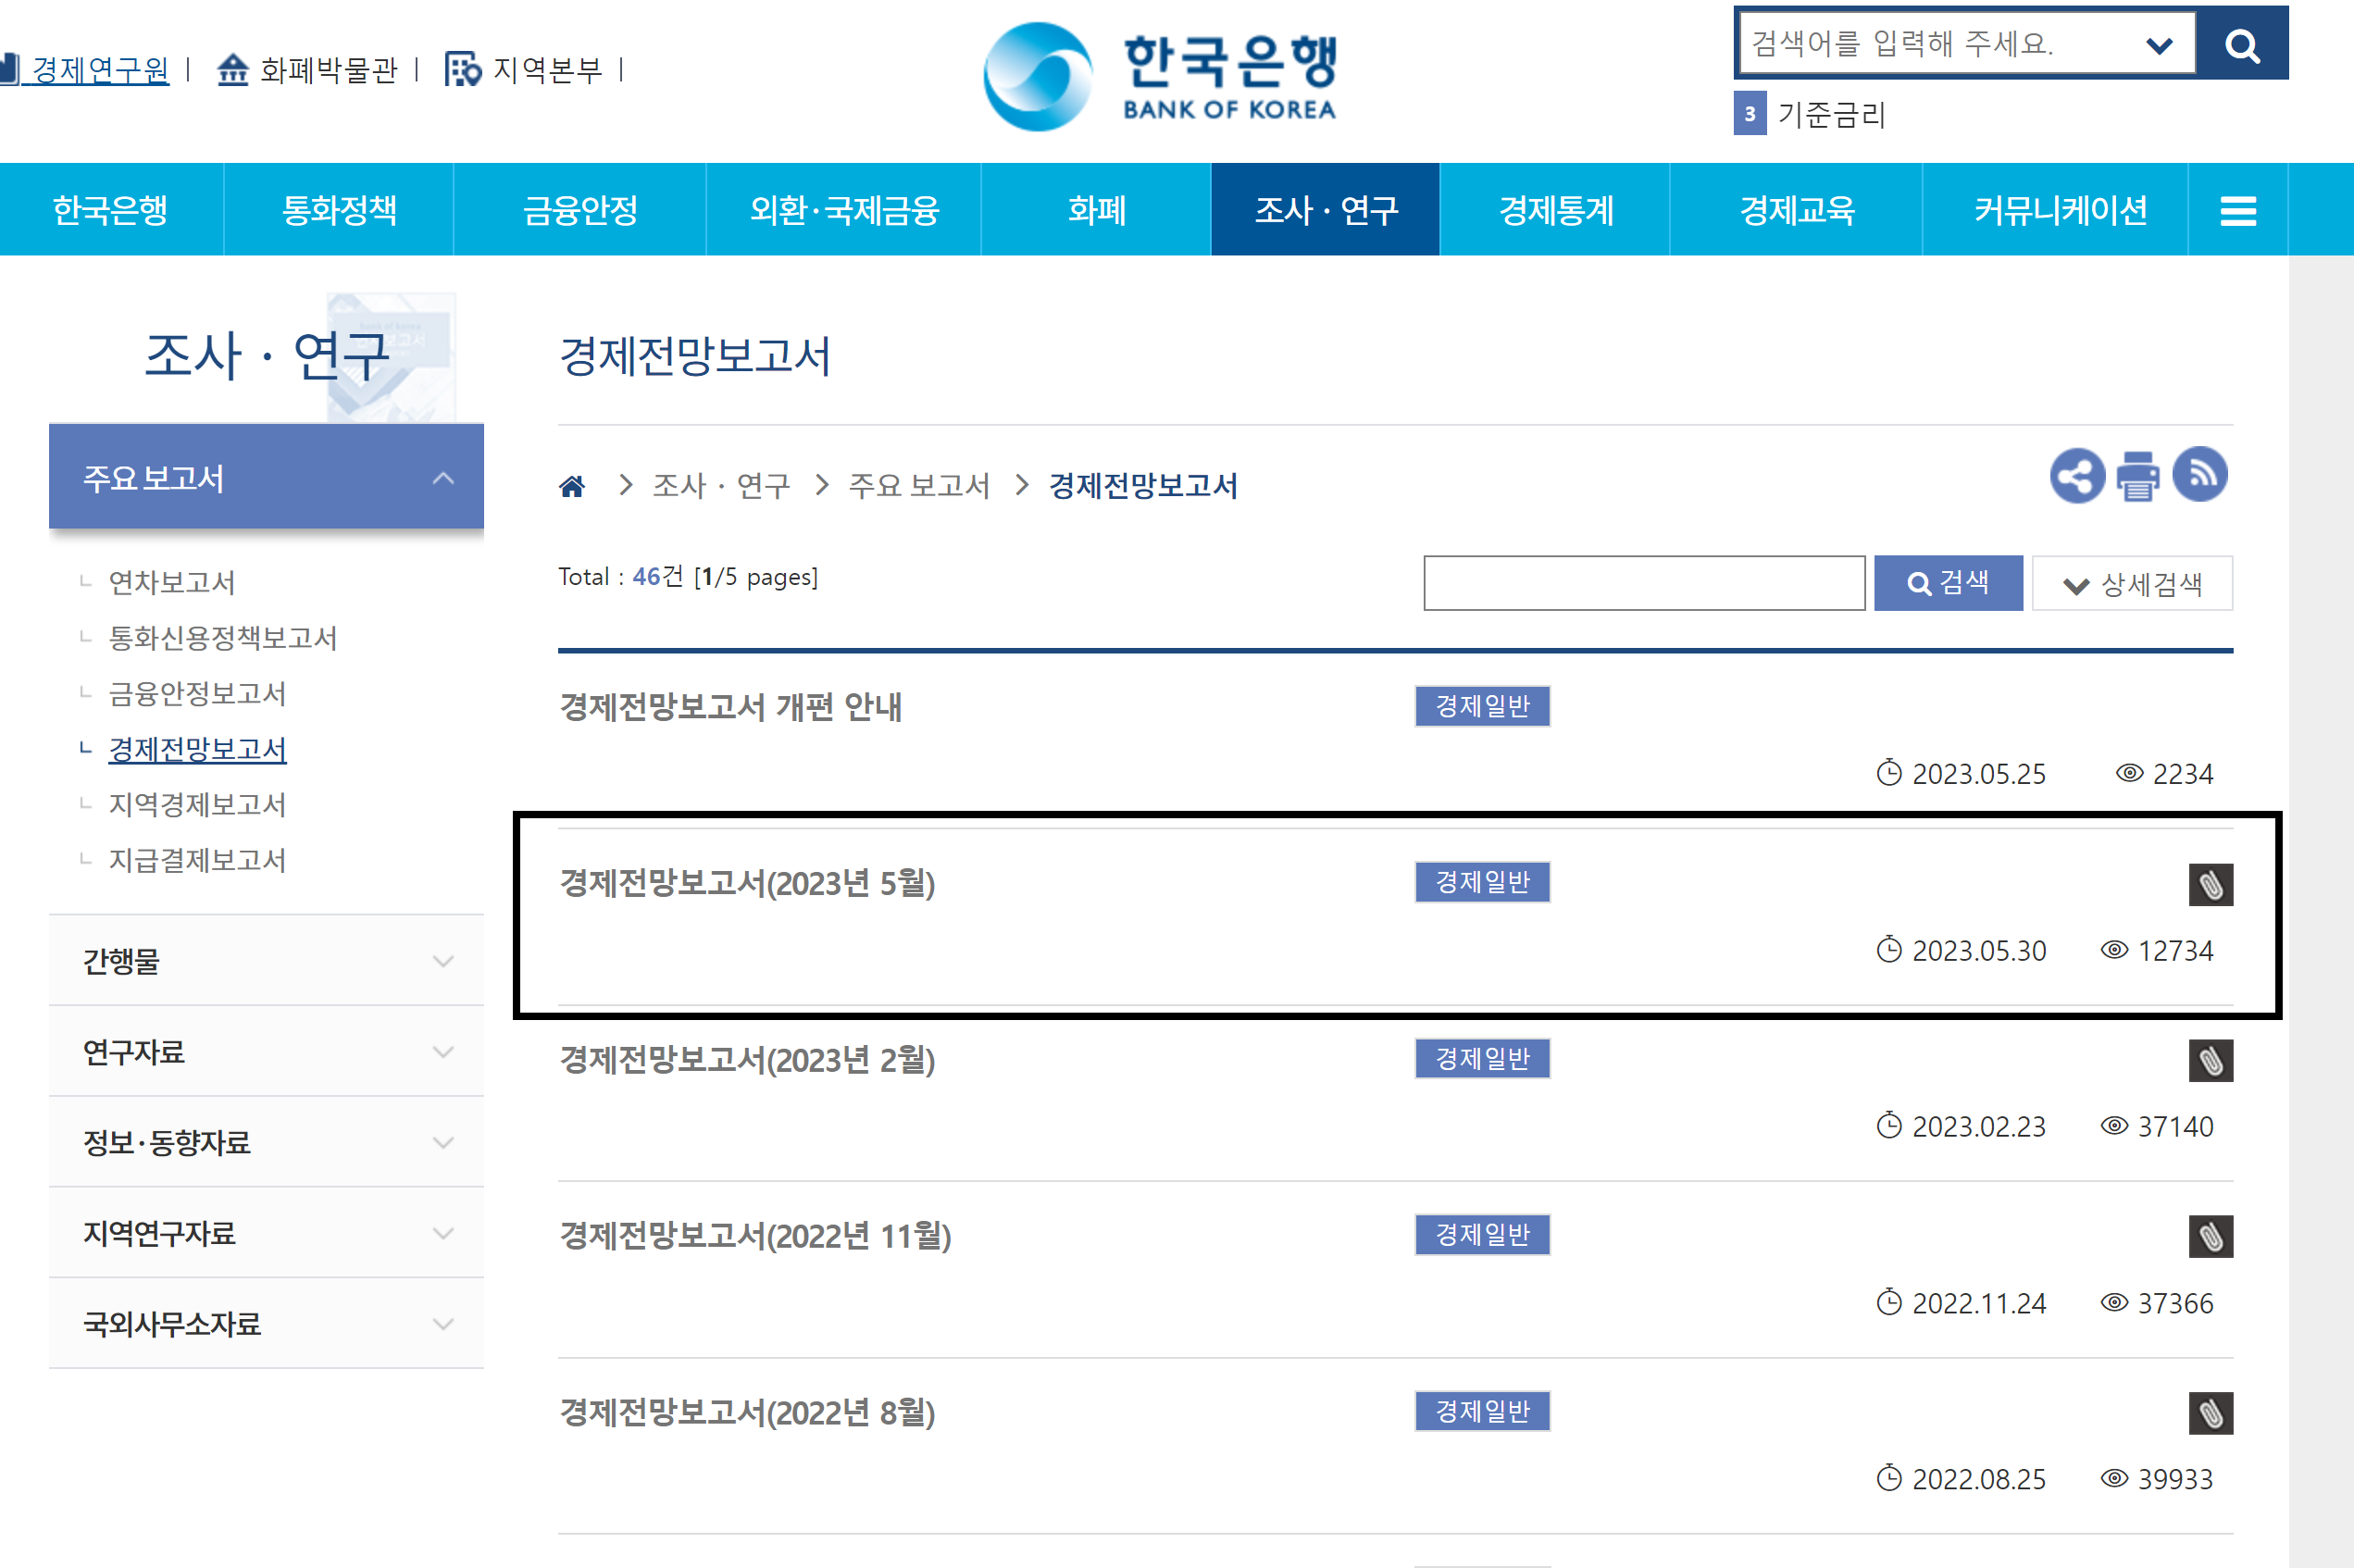This screenshot has height=1568, width=2354.
Task: Click the share icon near breadcrumb
Action: [2076, 476]
